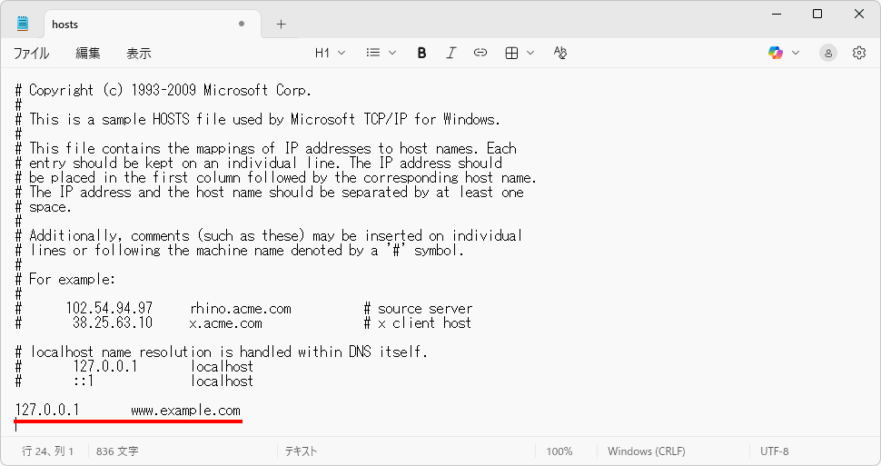Click the 127.0.0.1 entry on last line
Image resolution: width=881 pixels, height=466 pixels.
(x=47, y=410)
